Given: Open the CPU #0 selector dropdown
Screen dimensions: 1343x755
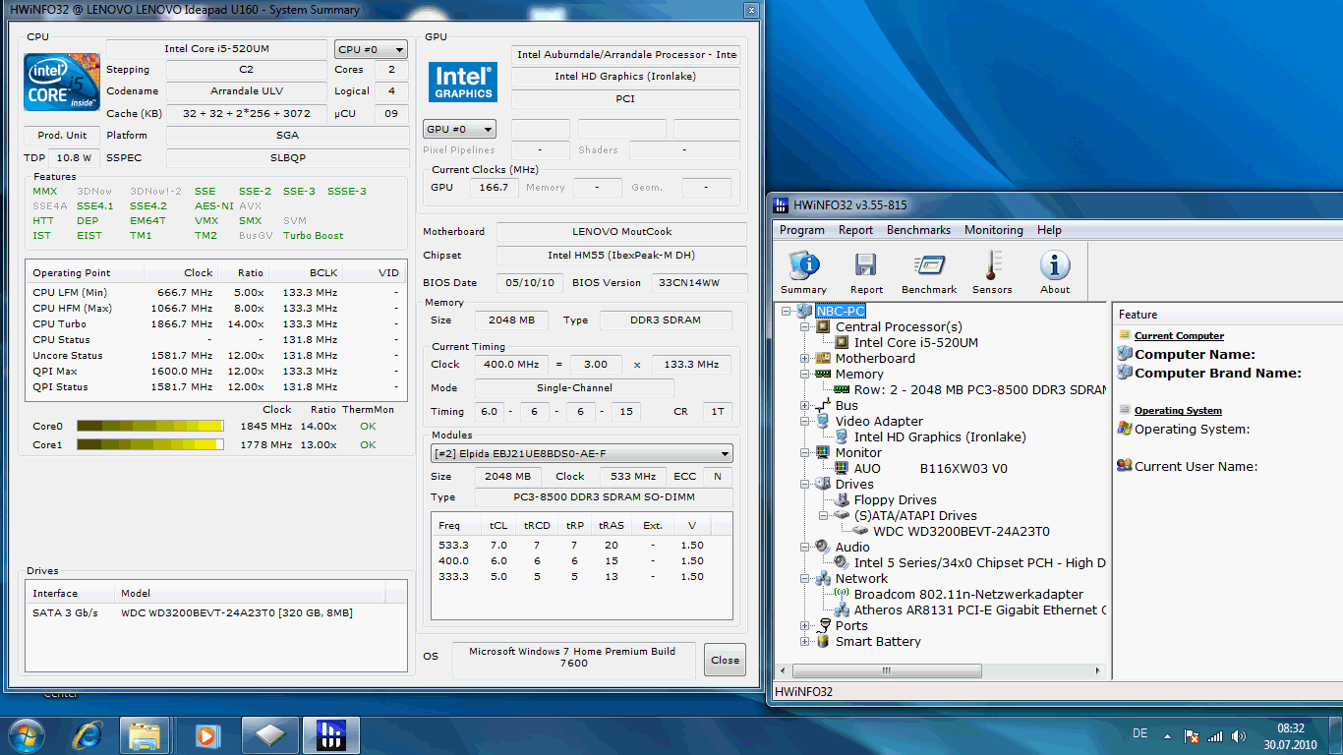Looking at the screenshot, I should coord(371,49).
